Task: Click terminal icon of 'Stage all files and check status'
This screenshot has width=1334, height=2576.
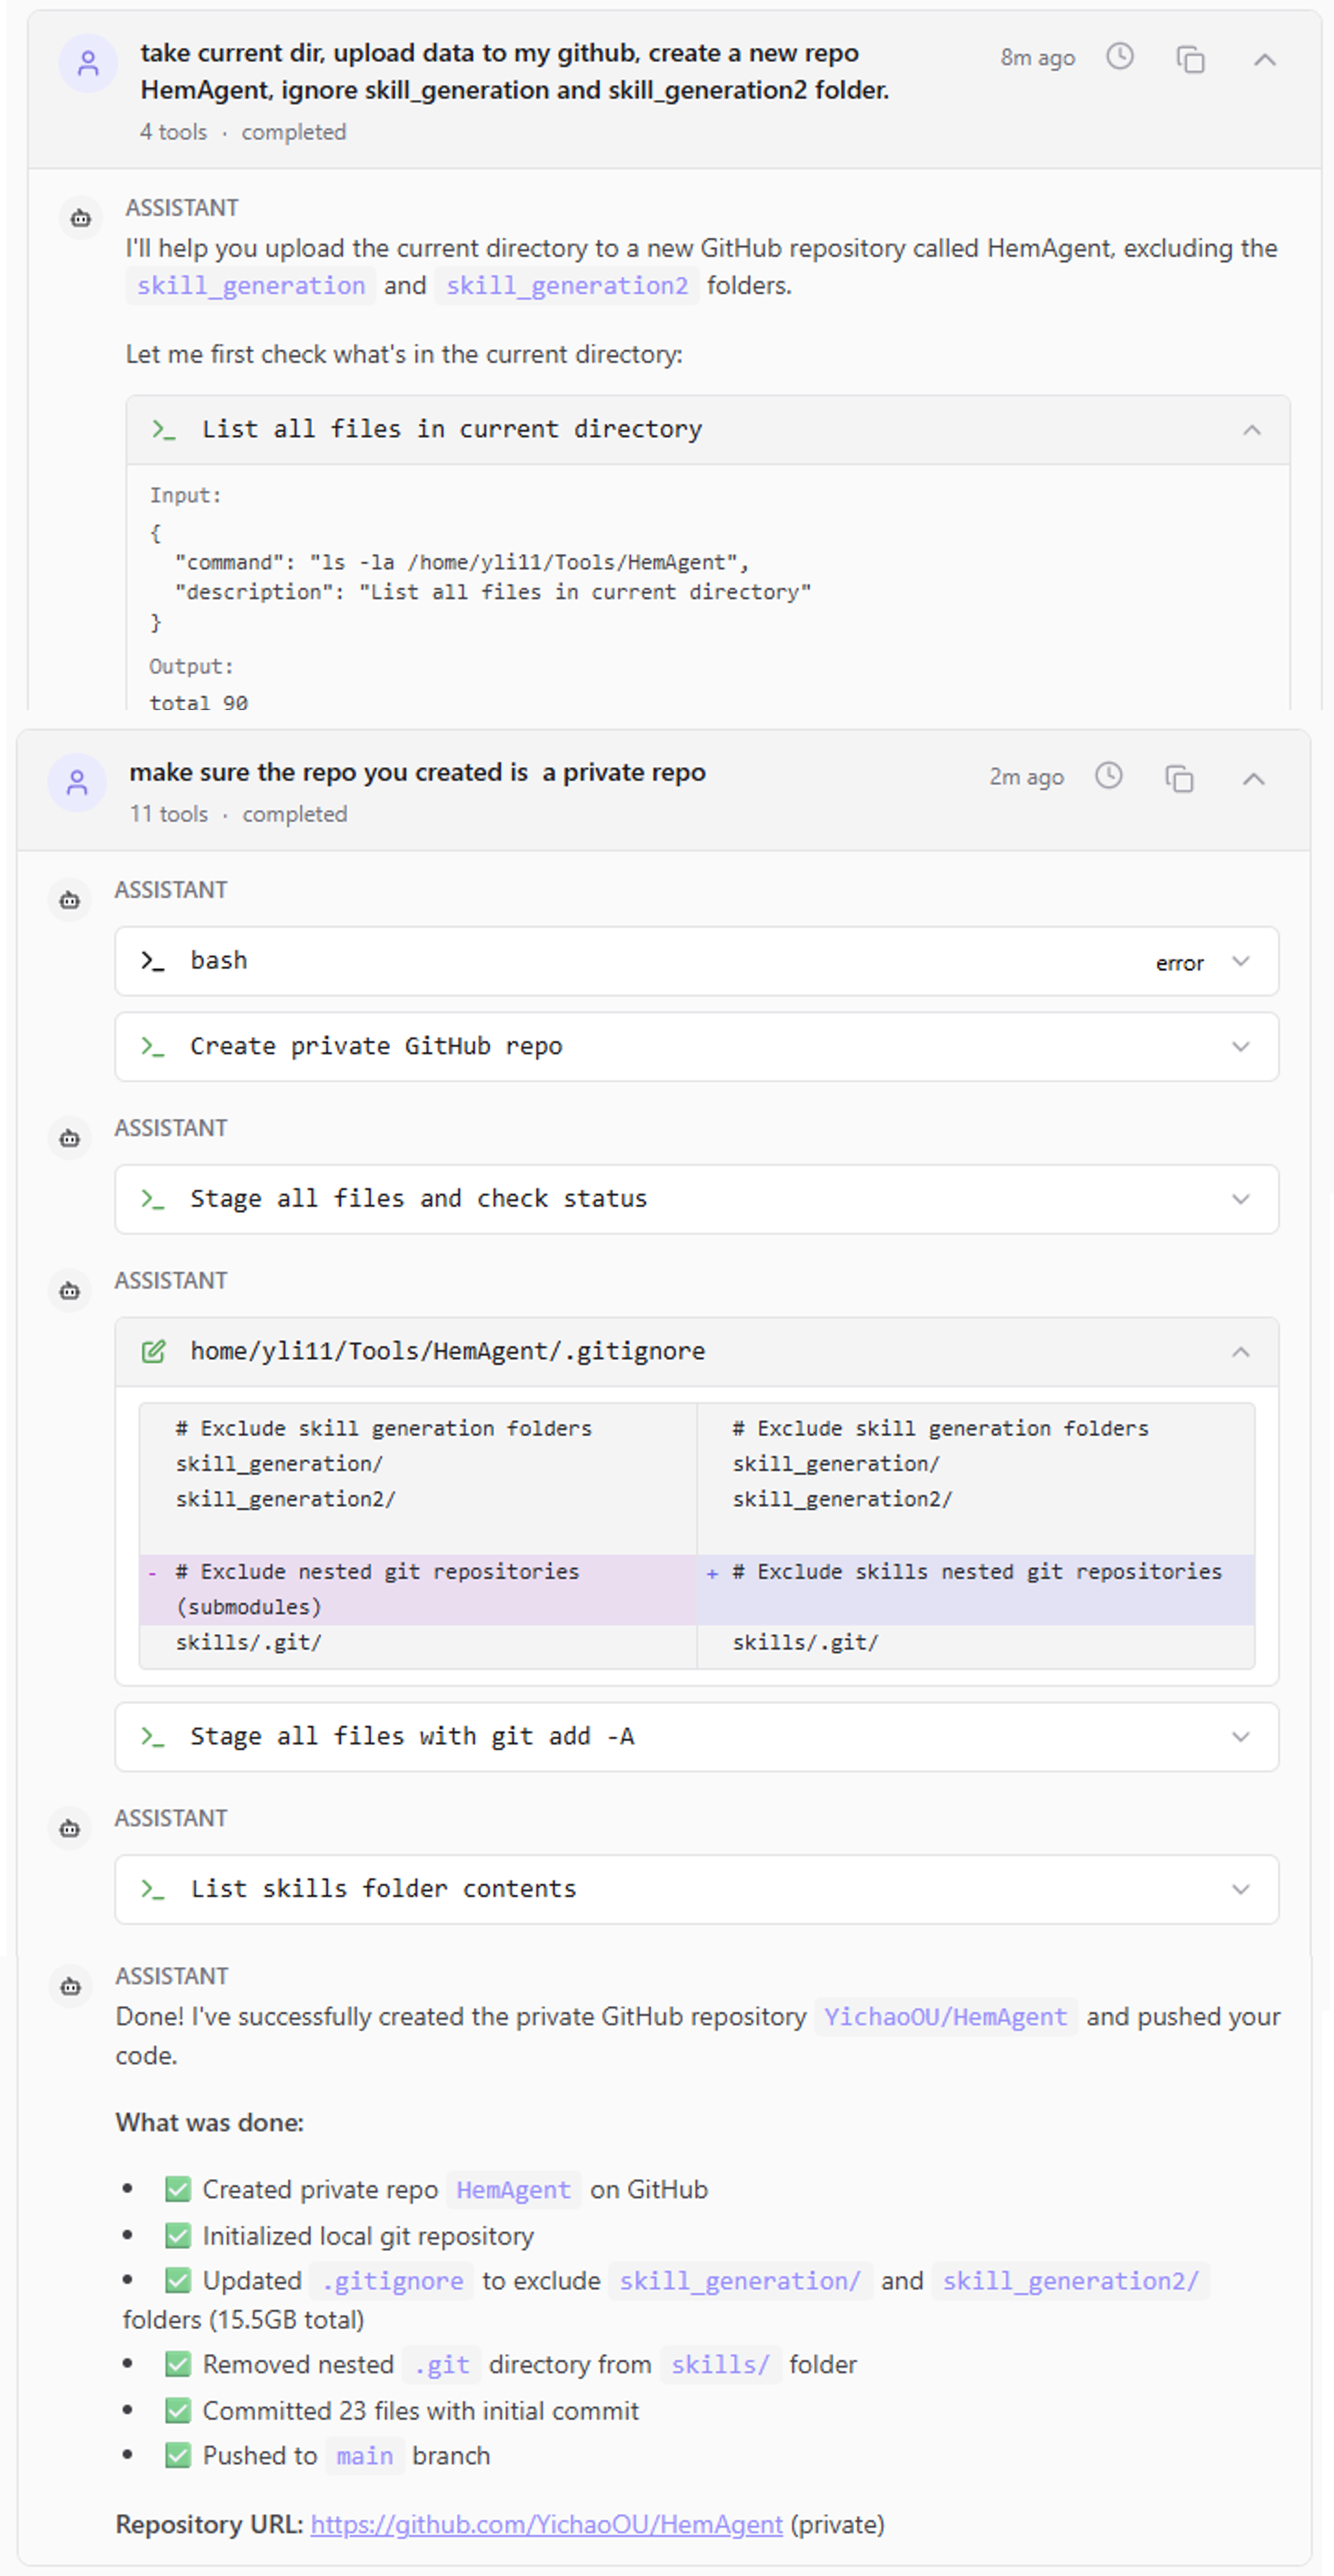Action: click(x=152, y=1199)
